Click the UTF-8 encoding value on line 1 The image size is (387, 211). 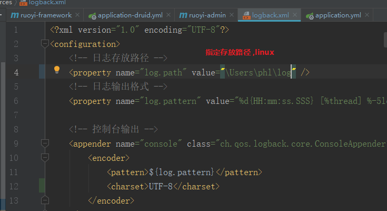(203, 30)
